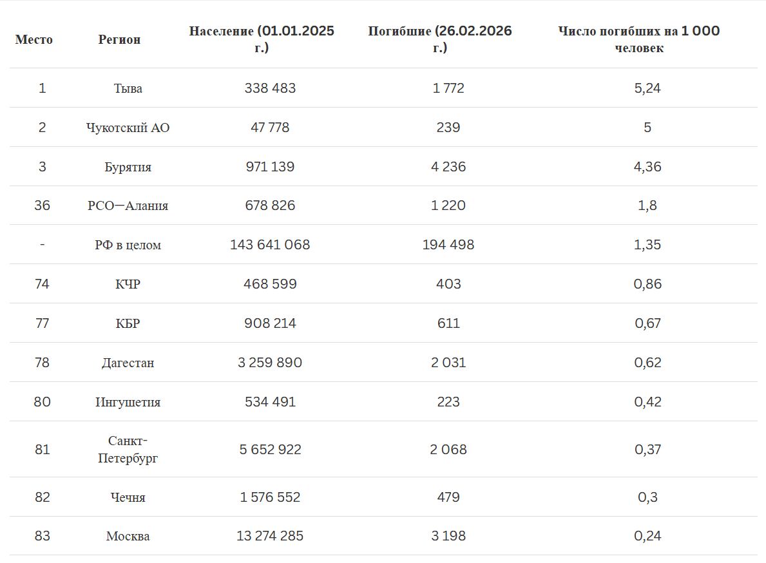The height and width of the screenshot is (563, 766).
Task: Select the "Чукотский АО" region cell
Action: (128, 128)
